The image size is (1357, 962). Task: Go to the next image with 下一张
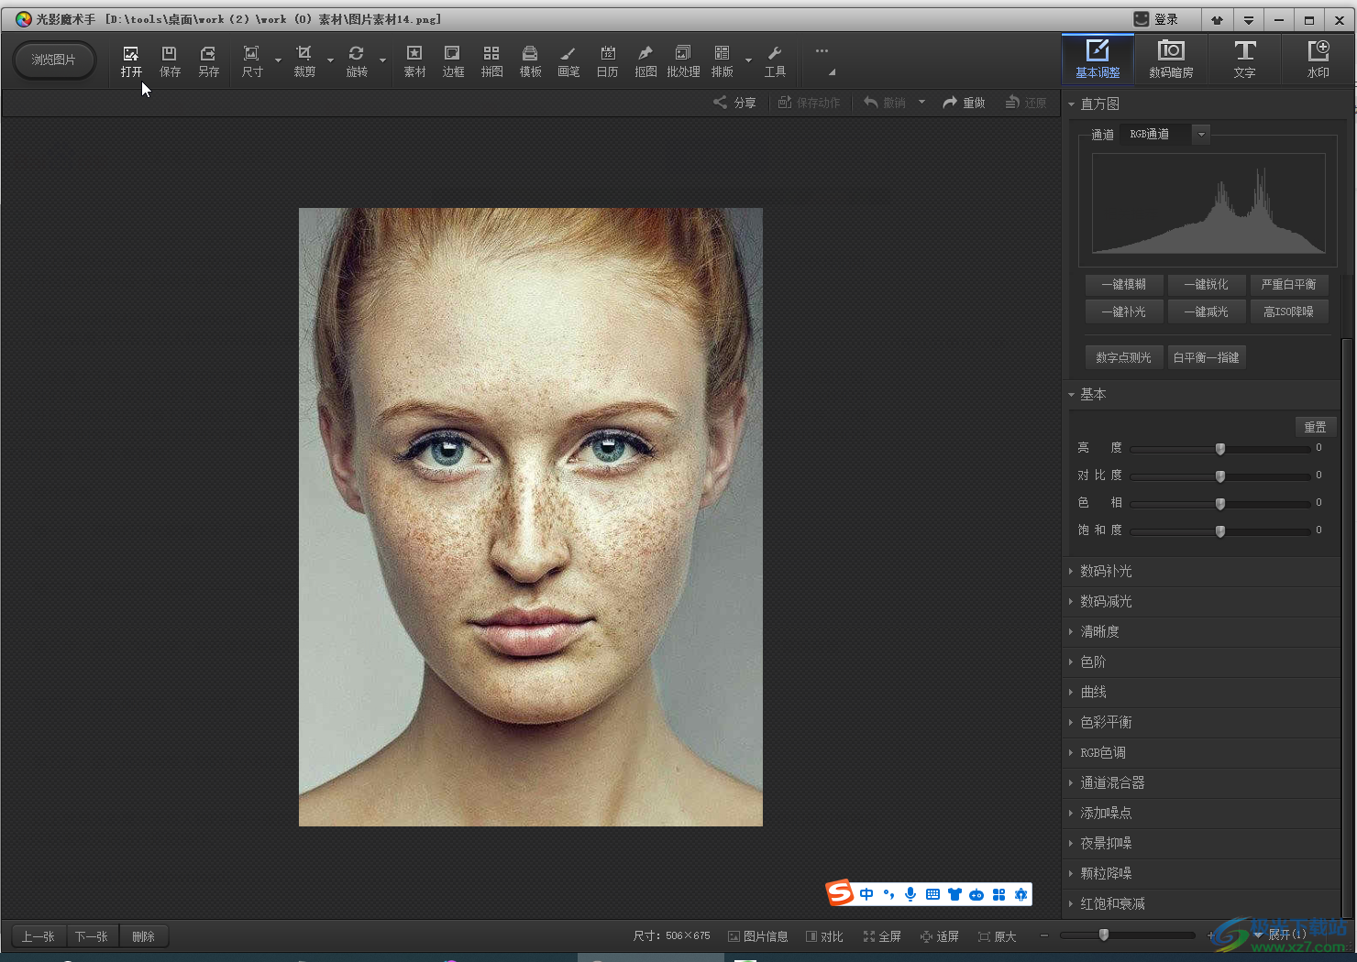tap(92, 936)
